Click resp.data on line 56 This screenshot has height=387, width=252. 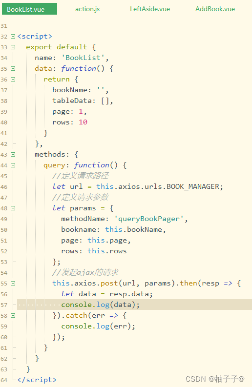click(x=129, y=294)
